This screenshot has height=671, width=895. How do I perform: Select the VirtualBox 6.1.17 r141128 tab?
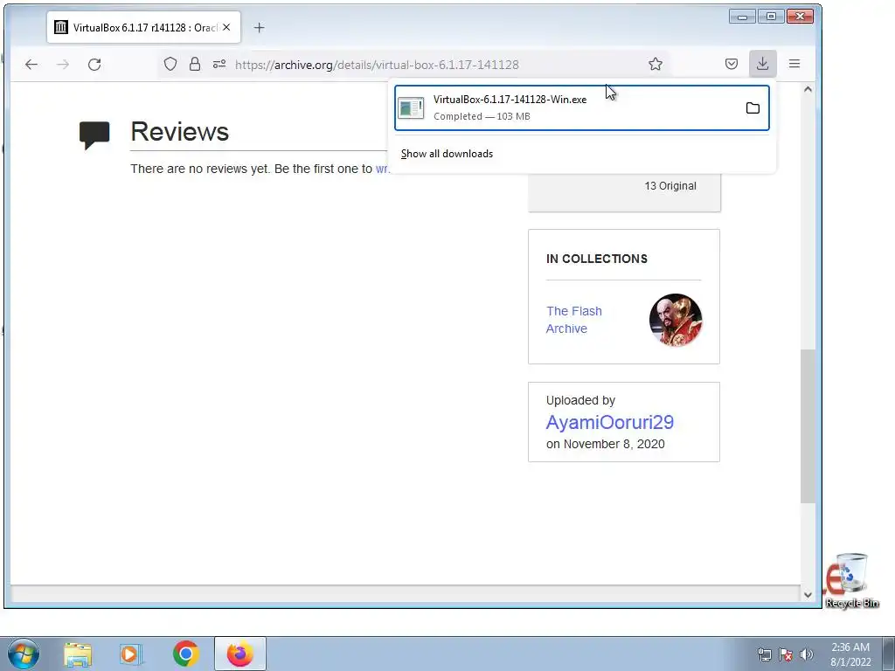143,27
